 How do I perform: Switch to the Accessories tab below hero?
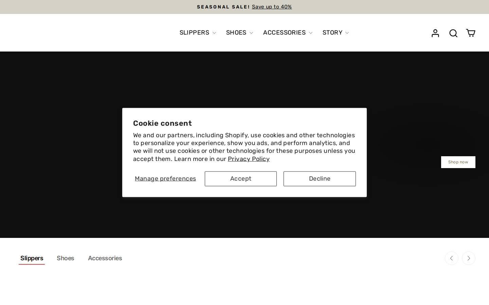105,258
